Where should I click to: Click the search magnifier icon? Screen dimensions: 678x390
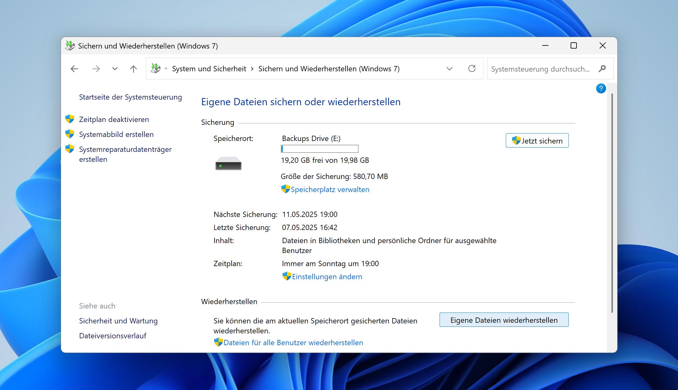click(x=602, y=68)
